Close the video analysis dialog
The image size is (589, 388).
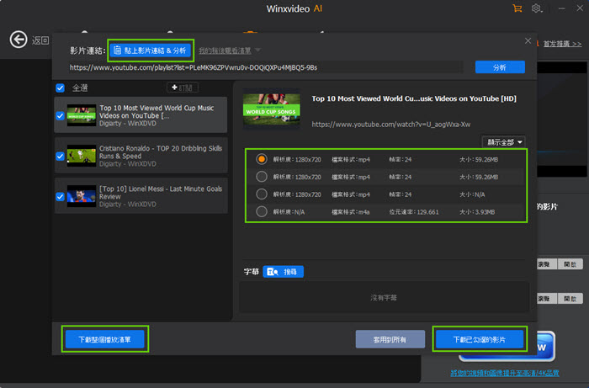tap(528, 40)
